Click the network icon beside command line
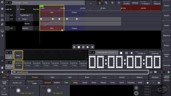The image size is (171, 96). click(151, 72)
